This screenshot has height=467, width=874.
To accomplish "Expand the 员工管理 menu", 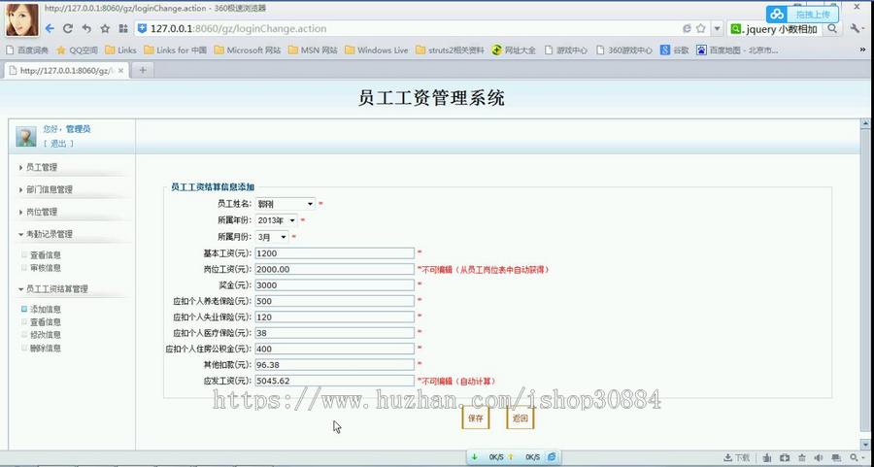I will [x=41, y=167].
